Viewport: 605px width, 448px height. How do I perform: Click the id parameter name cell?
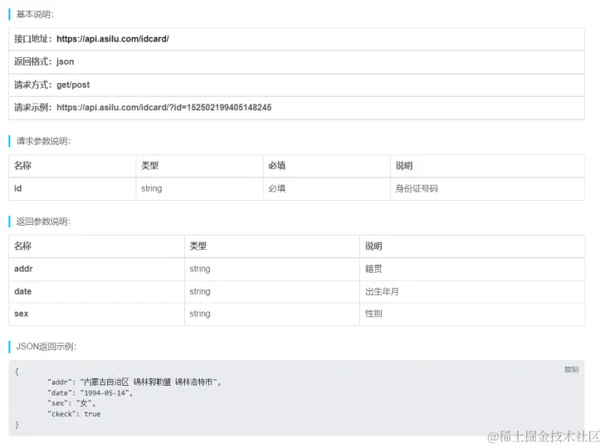(72, 188)
